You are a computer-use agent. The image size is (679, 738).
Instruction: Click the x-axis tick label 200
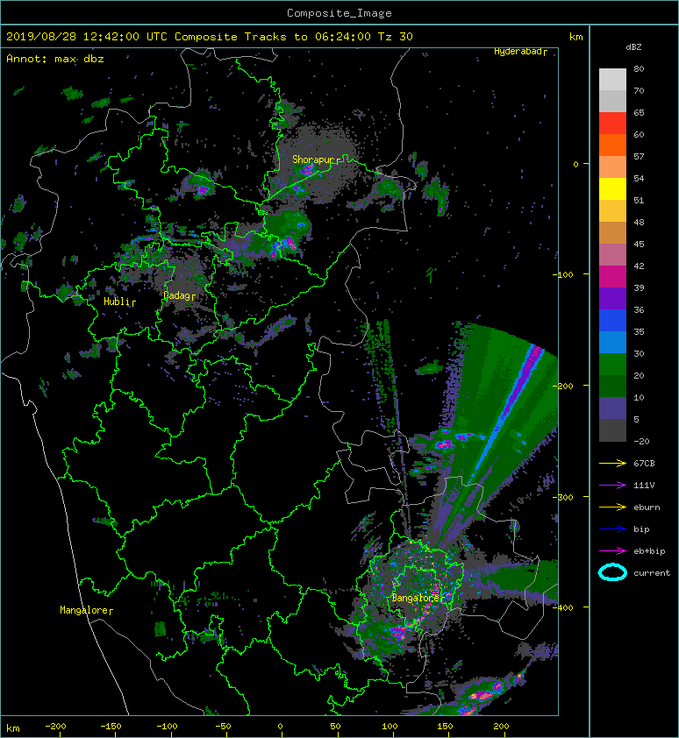coord(501,727)
